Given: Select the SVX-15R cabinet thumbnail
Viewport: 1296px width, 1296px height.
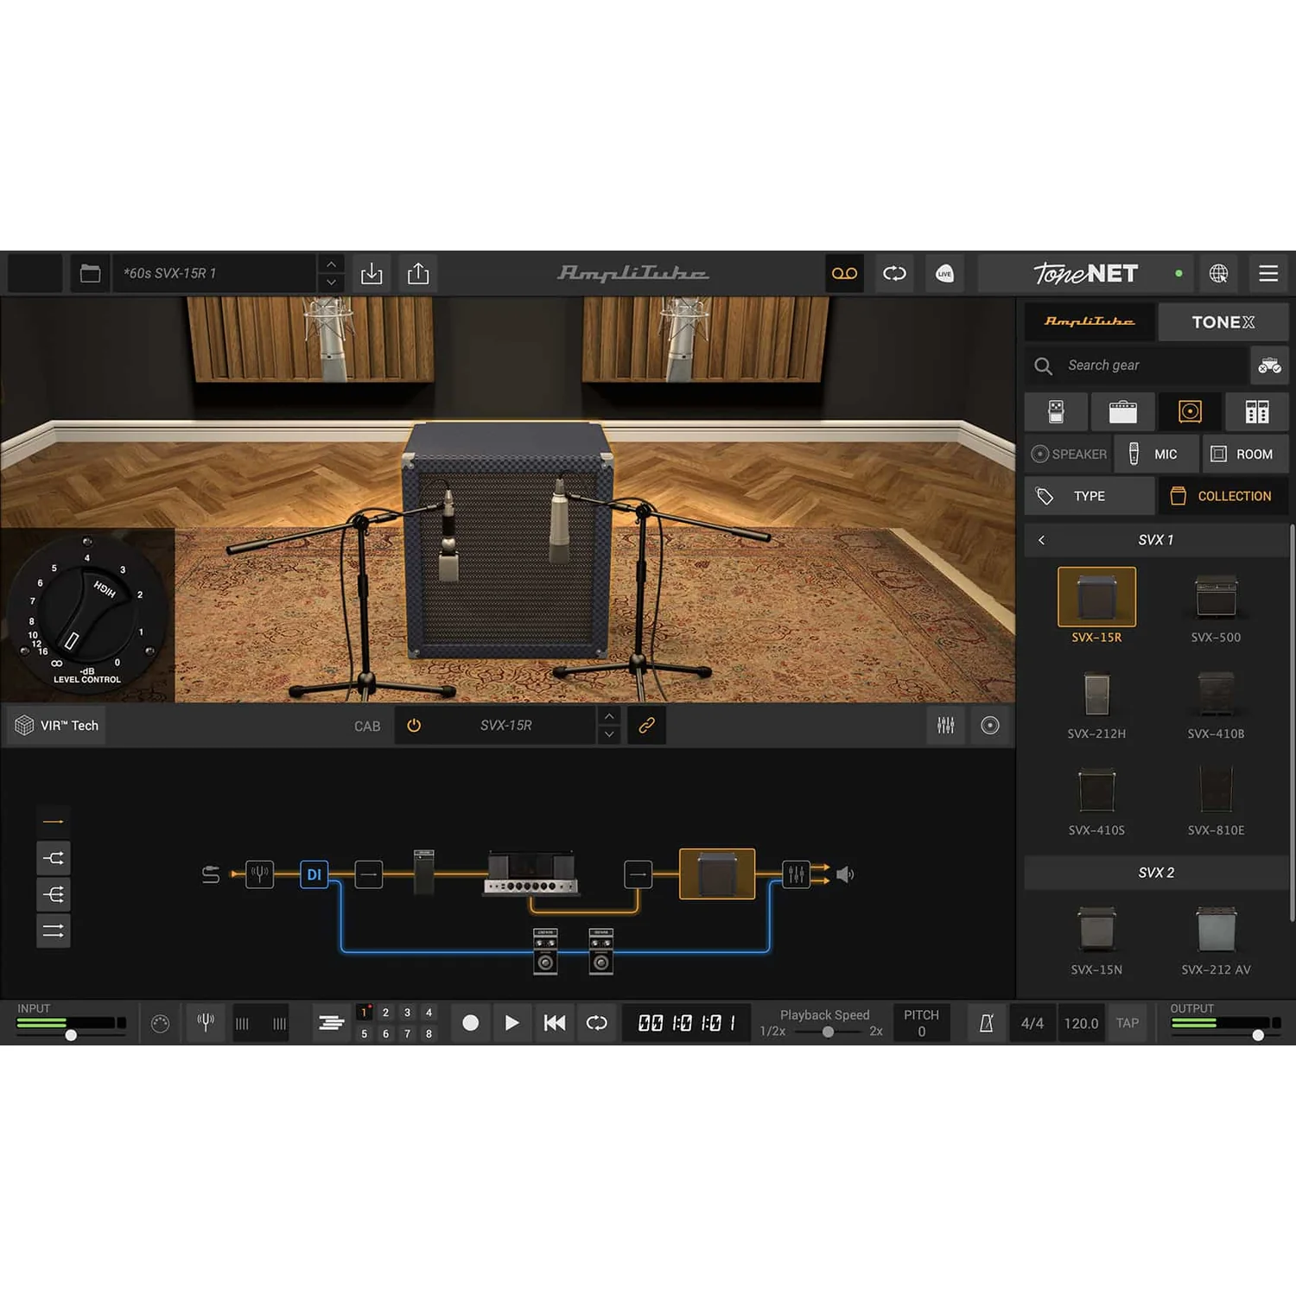Looking at the screenshot, I should point(1096,596).
